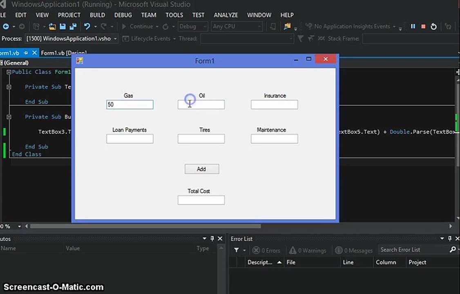
Task: Collapse the Public Class Form1 region
Action: [9, 72]
